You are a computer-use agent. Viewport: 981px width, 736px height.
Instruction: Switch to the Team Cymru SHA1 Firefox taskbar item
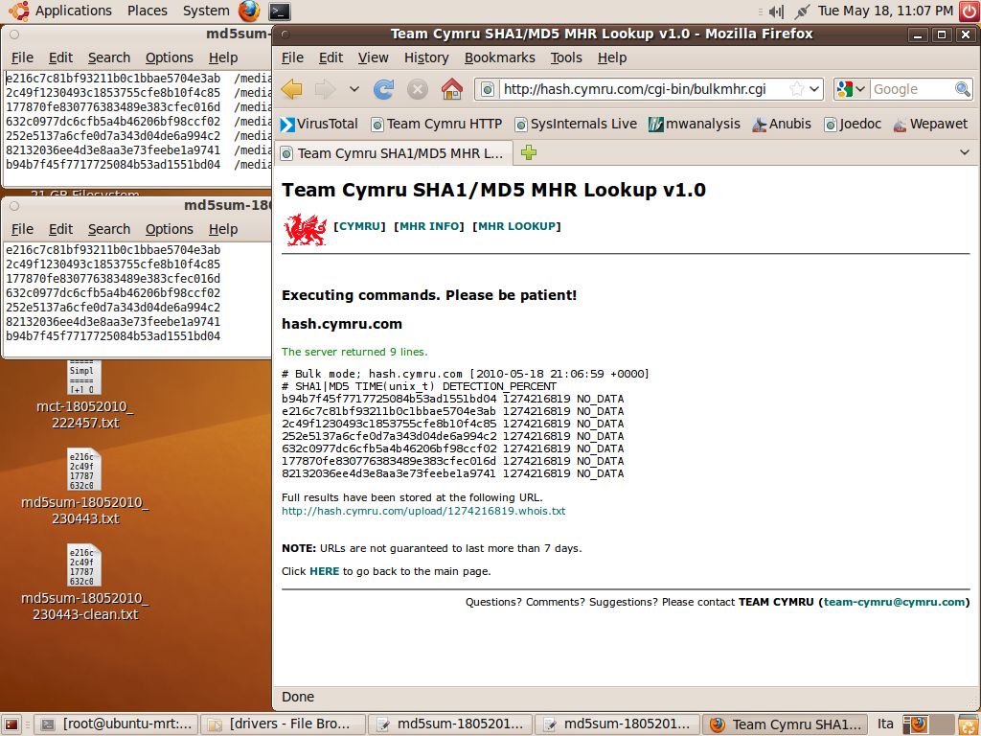click(787, 724)
